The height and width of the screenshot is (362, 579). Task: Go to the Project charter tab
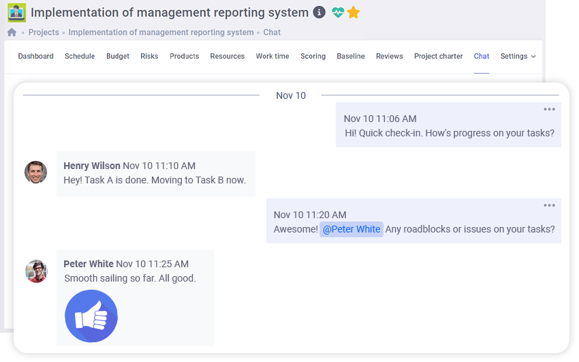[x=438, y=57]
